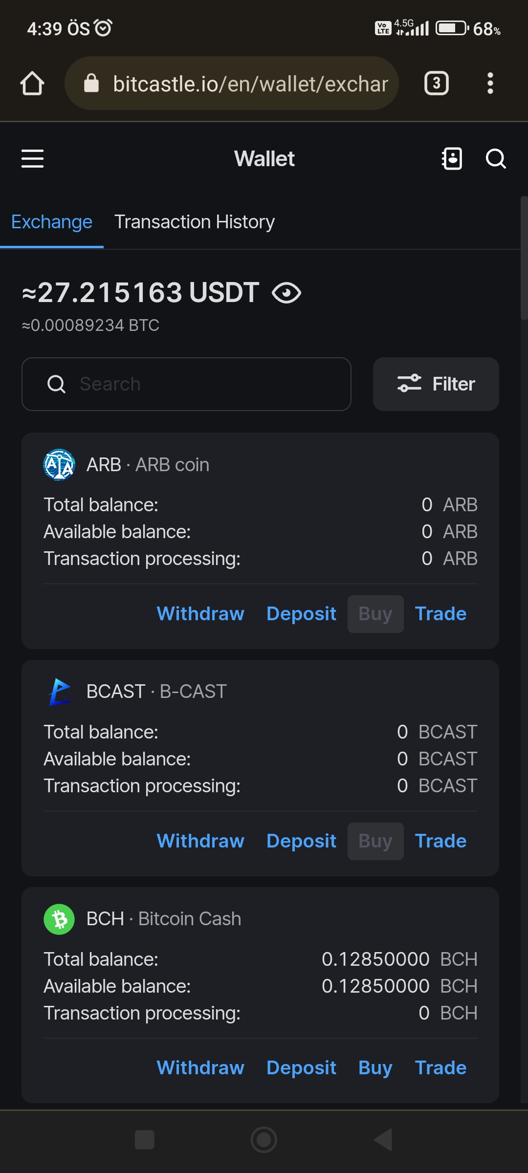
Task: Tap the ARB coin logo icon
Action: click(59, 465)
